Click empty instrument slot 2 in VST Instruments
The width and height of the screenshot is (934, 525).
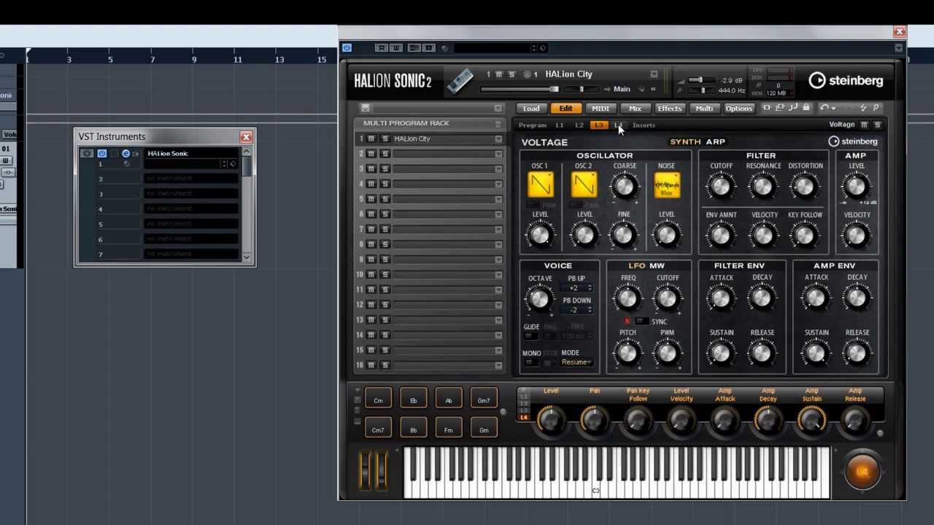(x=191, y=179)
